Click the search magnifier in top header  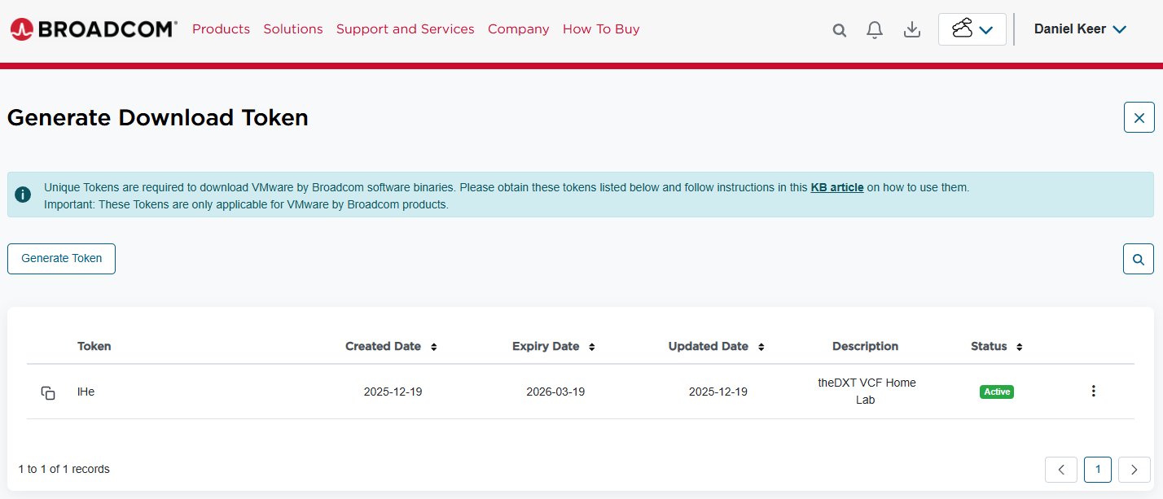point(839,30)
